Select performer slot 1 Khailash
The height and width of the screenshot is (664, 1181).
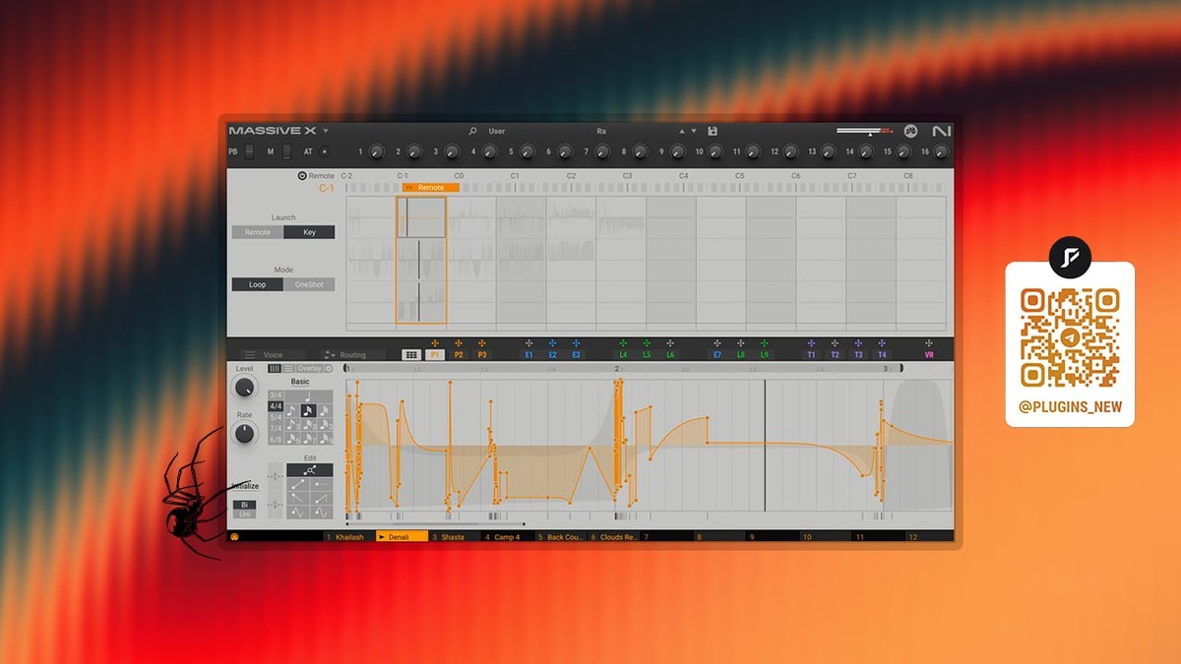click(x=349, y=537)
